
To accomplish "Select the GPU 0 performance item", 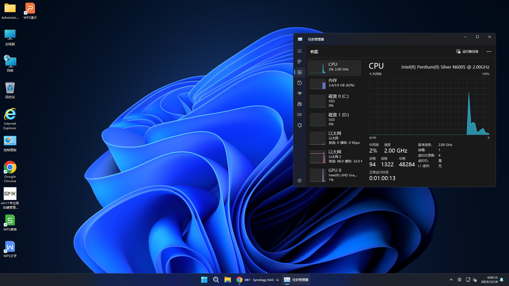I will coord(334,175).
